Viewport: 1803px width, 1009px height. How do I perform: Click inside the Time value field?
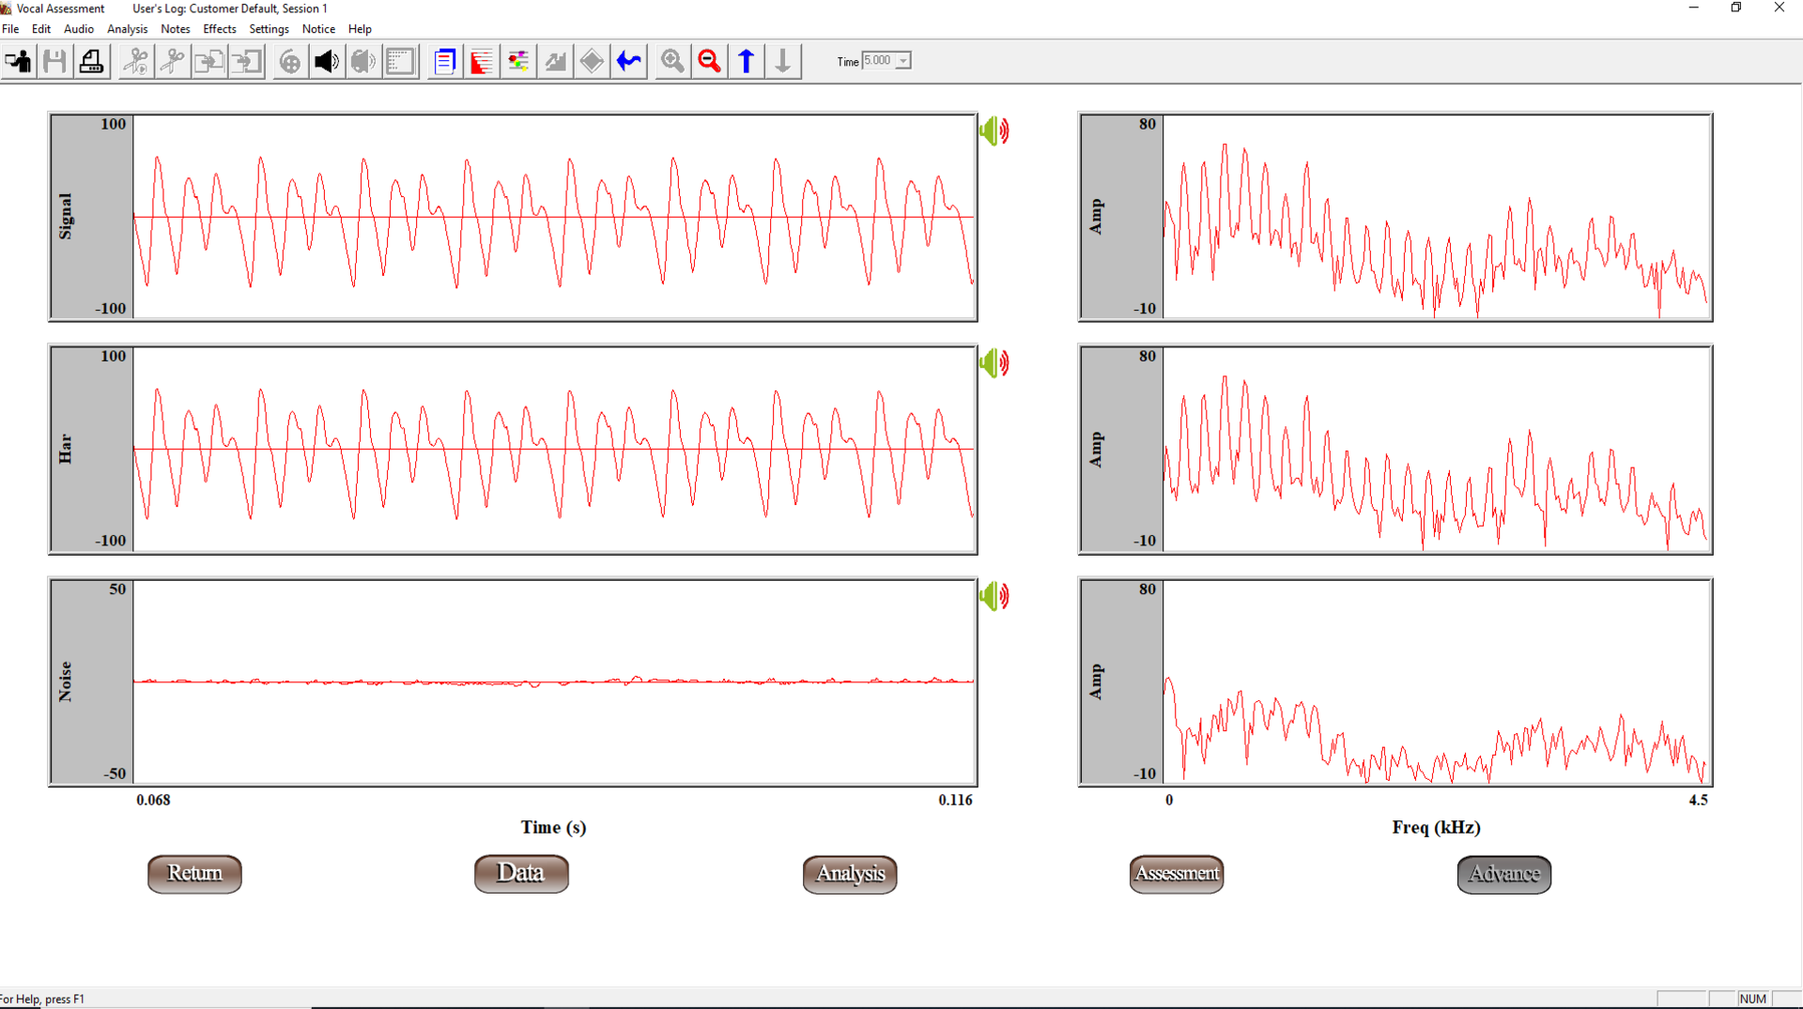[879, 61]
